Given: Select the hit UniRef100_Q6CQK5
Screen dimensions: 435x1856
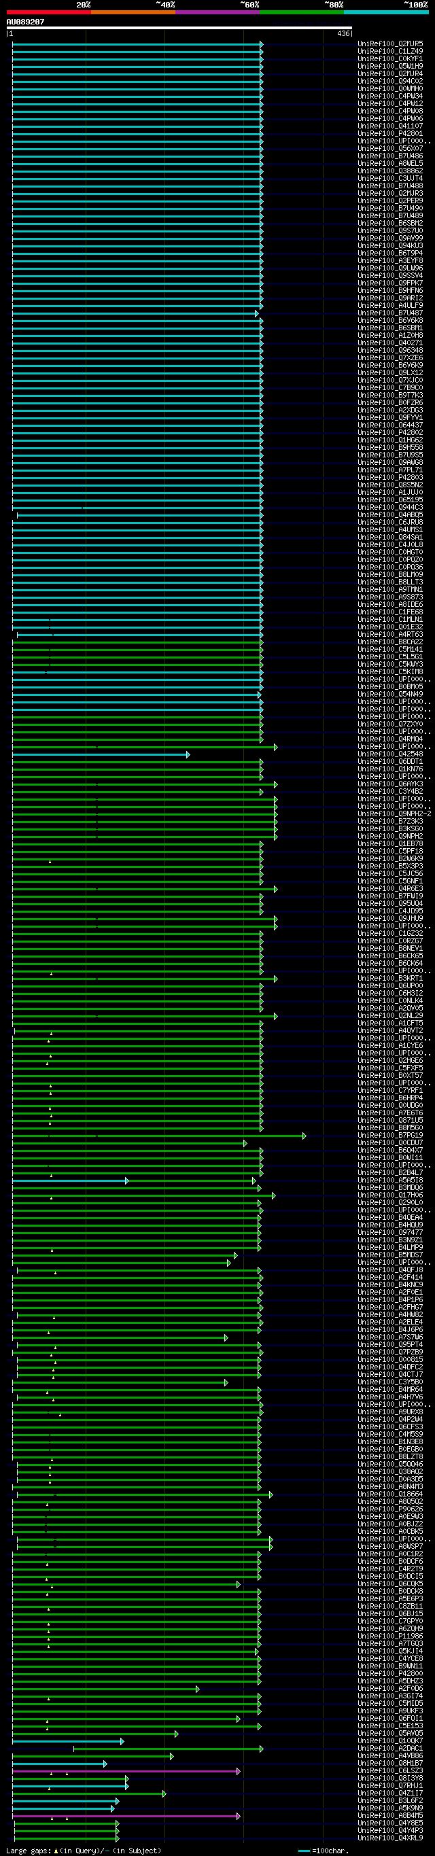Looking at the screenshot, I should 390,1584.
